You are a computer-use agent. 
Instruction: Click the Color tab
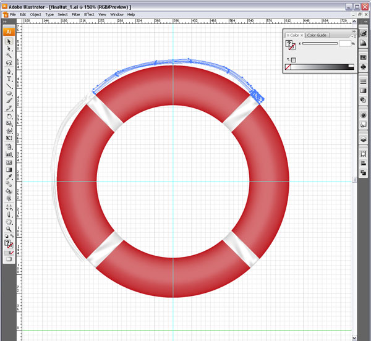[x=294, y=35]
